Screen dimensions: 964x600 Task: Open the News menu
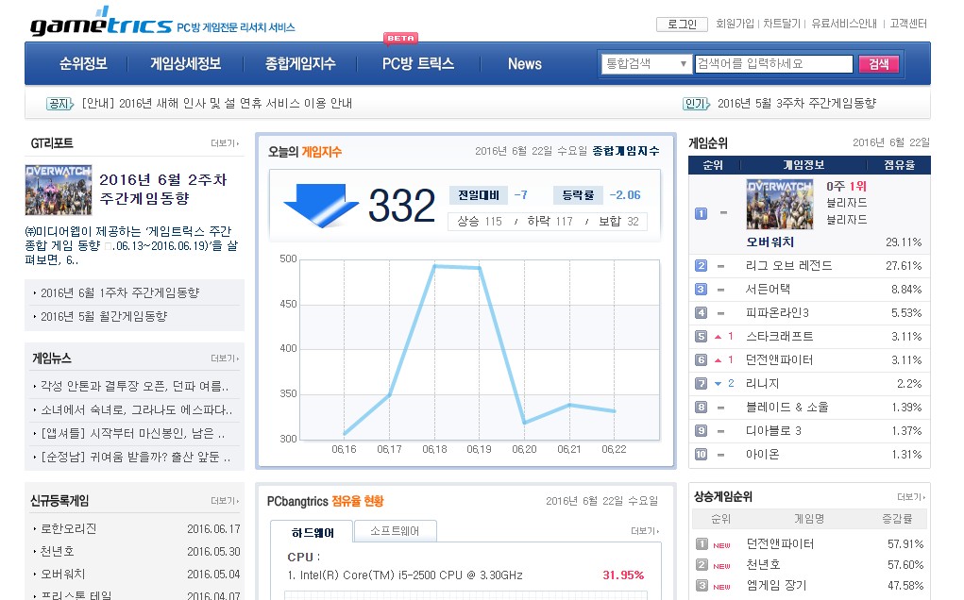click(524, 64)
